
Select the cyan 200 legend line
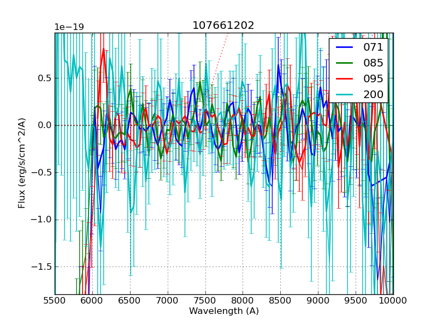coord(344,94)
